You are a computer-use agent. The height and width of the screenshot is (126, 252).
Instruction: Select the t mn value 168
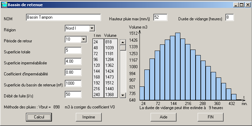point(97,77)
